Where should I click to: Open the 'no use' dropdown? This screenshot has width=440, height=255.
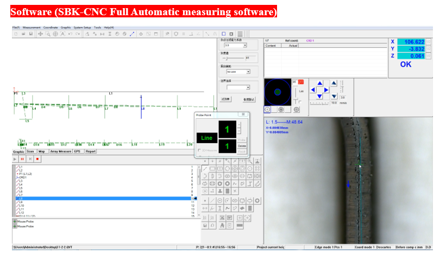(248, 72)
